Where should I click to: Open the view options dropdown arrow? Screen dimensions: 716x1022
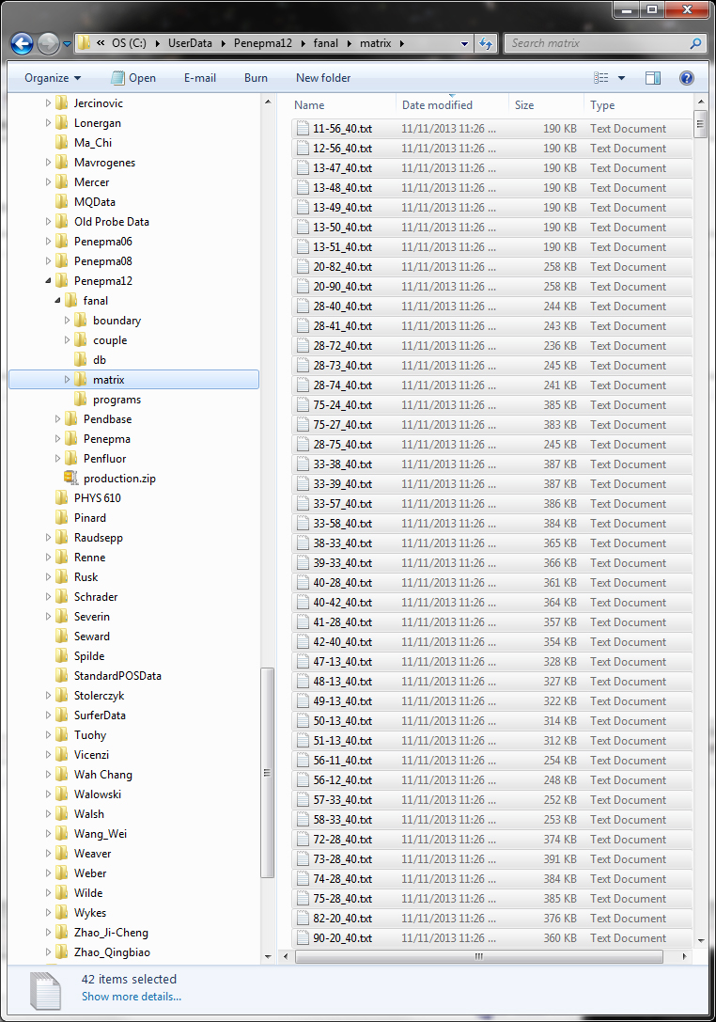621,78
